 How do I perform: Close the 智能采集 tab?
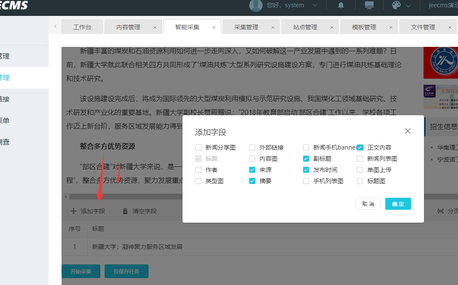pos(214,28)
